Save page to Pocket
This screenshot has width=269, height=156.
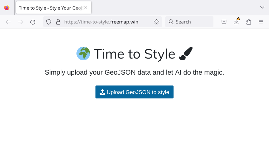click(x=224, y=22)
